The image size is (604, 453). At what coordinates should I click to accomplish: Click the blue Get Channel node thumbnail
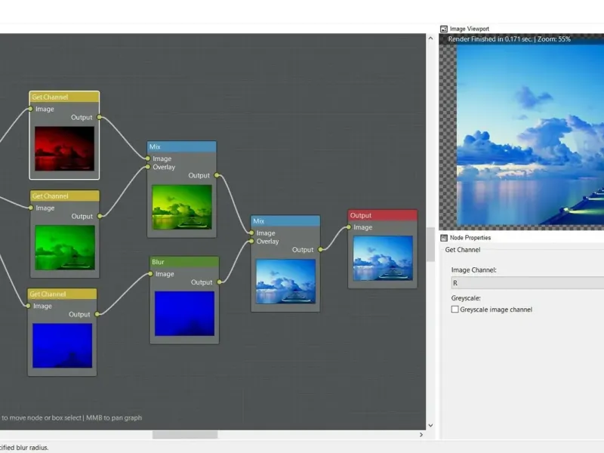click(62, 346)
